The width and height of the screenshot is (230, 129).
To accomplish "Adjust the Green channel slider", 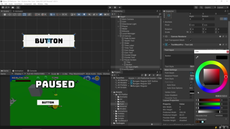I will click(x=209, y=104).
